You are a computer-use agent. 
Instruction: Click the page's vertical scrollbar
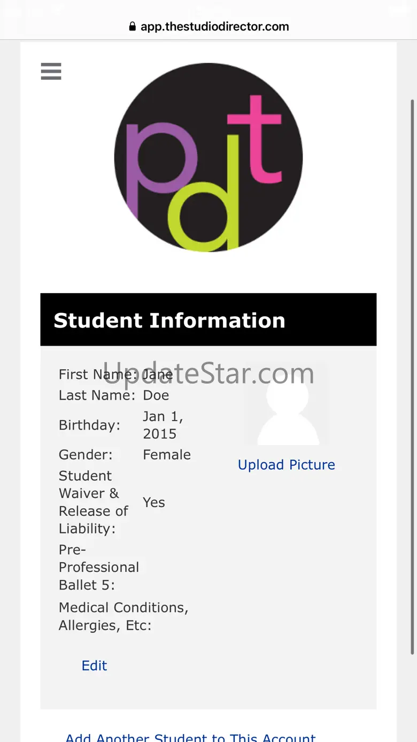point(413,374)
